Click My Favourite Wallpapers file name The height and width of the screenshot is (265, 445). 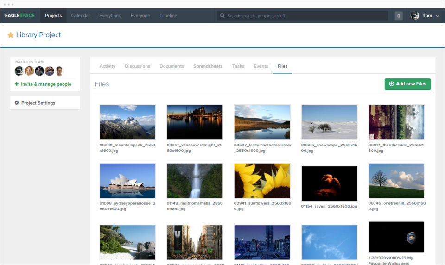[391, 260]
